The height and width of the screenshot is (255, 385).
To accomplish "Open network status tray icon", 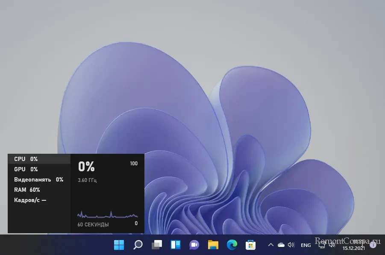I will click(x=322, y=245).
